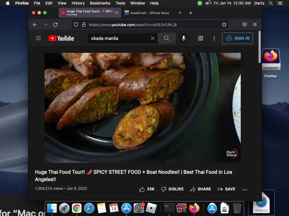Screen dimensions: 289x216
Task: Open Spotlight search in menu bar
Action: 271,3
